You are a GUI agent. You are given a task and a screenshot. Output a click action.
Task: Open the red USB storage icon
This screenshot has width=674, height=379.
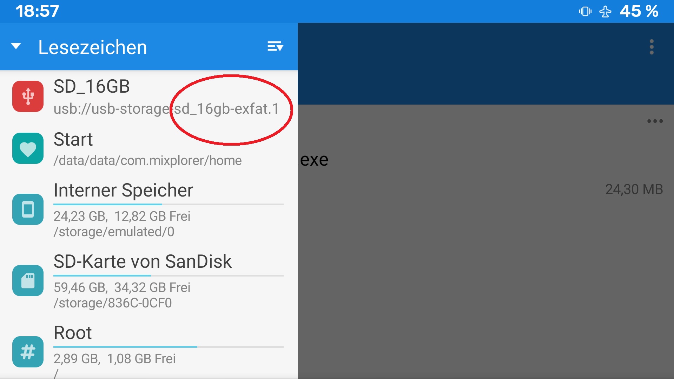point(28,96)
